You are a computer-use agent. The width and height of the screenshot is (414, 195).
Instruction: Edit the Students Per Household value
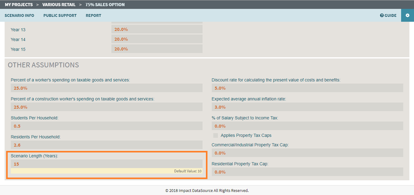click(106, 126)
